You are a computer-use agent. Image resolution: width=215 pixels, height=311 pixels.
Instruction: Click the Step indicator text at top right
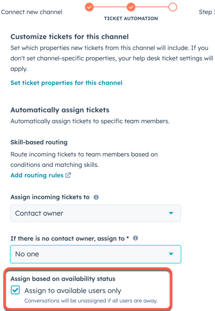coord(207,12)
